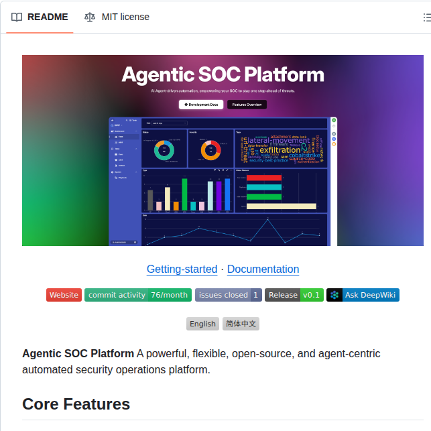Open the Getting-started link

click(x=182, y=269)
